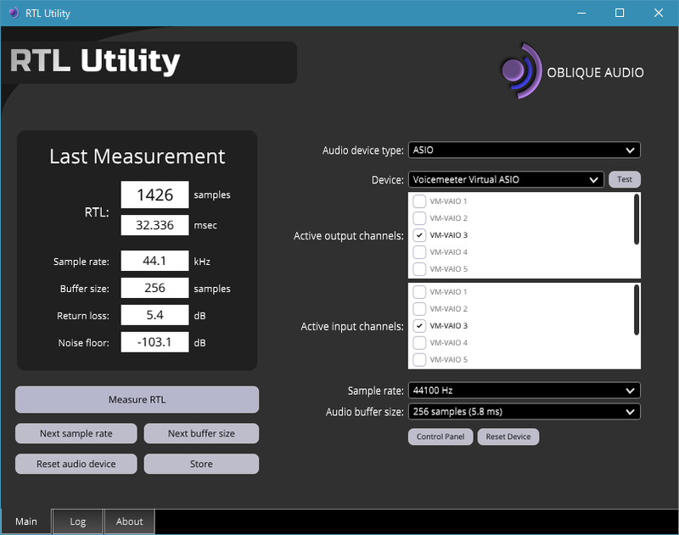Click the RTL samples value field
This screenshot has width=679, height=535.
(x=154, y=195)
